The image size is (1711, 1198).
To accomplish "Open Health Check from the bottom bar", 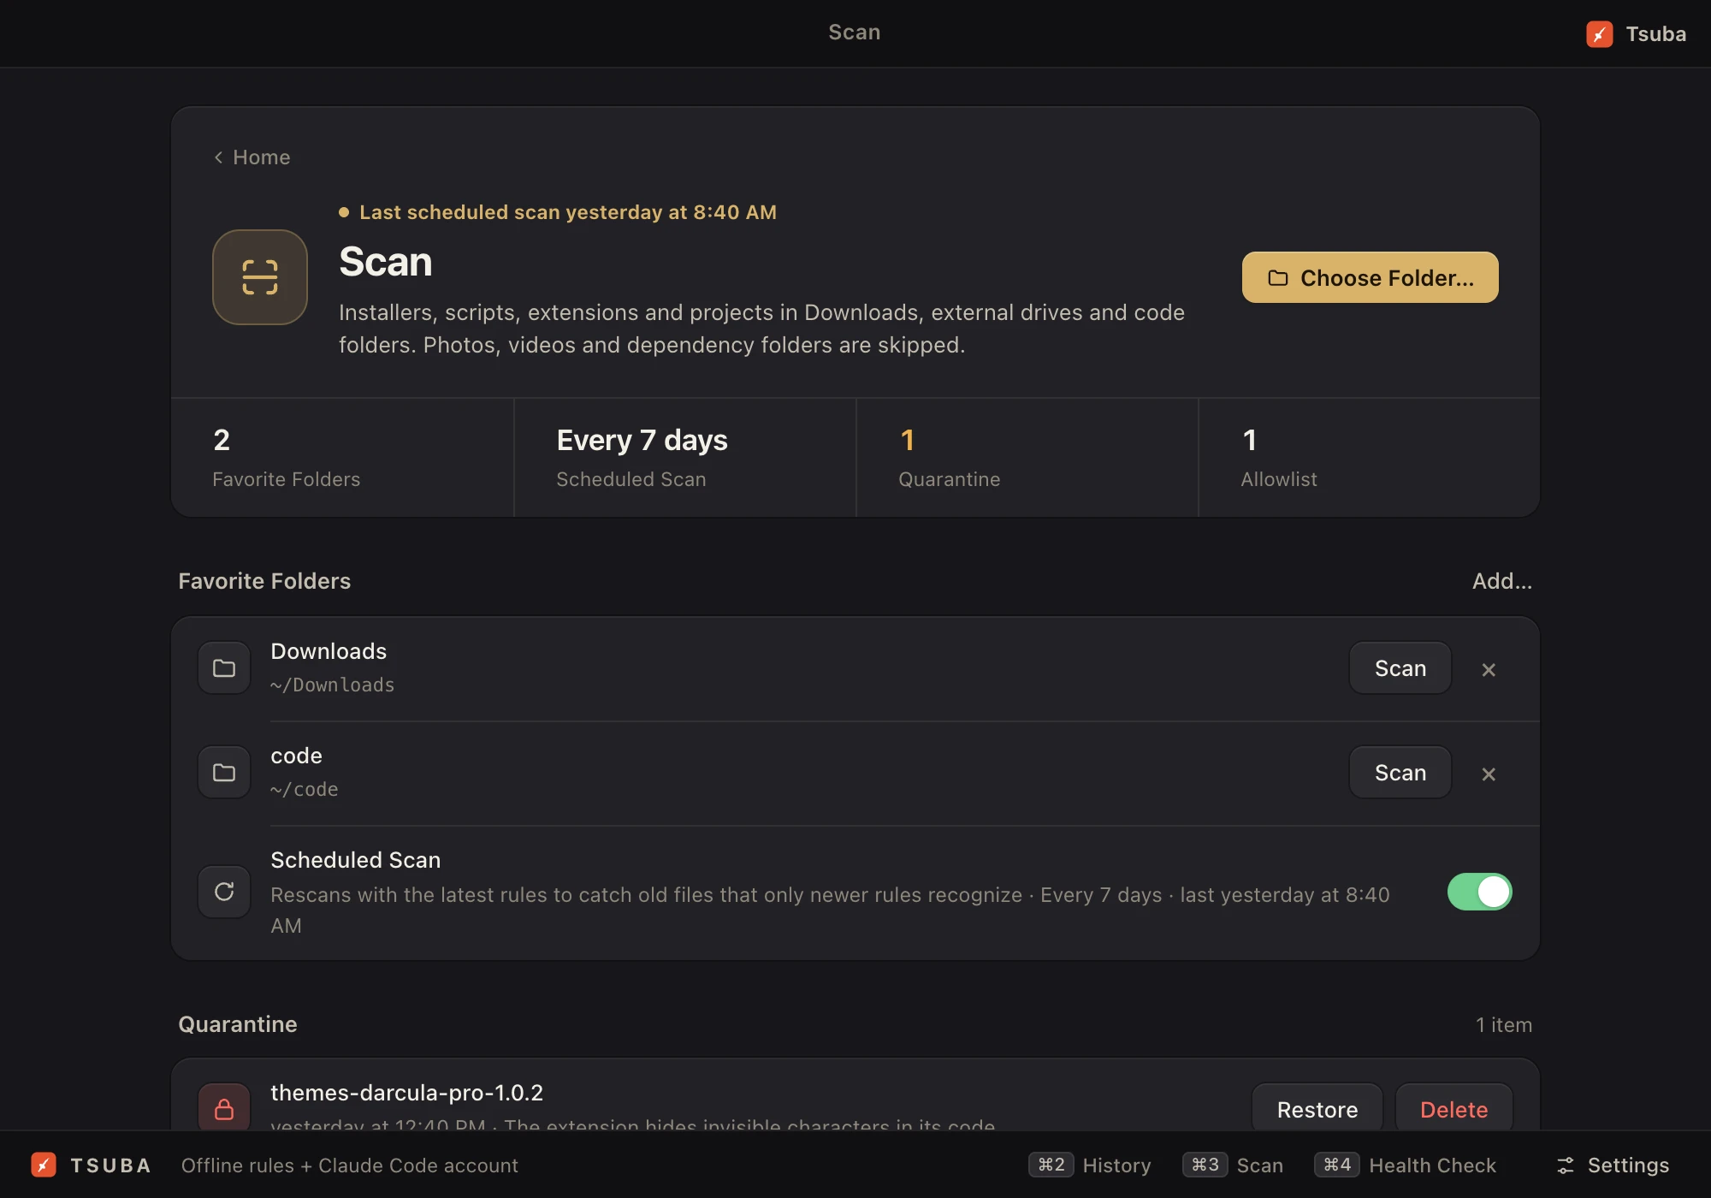I will point(1406,1165).
